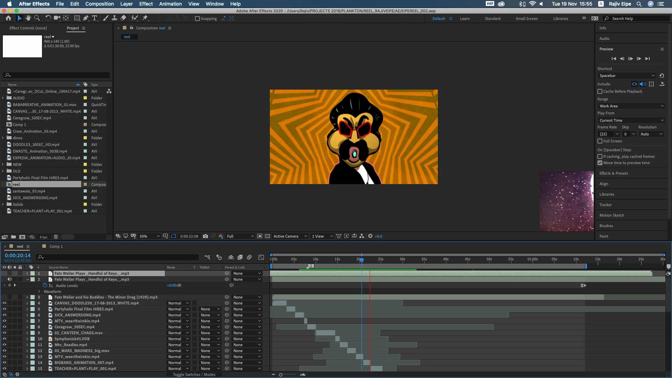Image resolution: width=672 pixels, height=378 pixels.
Task: Open the Composition menu
Action: coord(99,4)
